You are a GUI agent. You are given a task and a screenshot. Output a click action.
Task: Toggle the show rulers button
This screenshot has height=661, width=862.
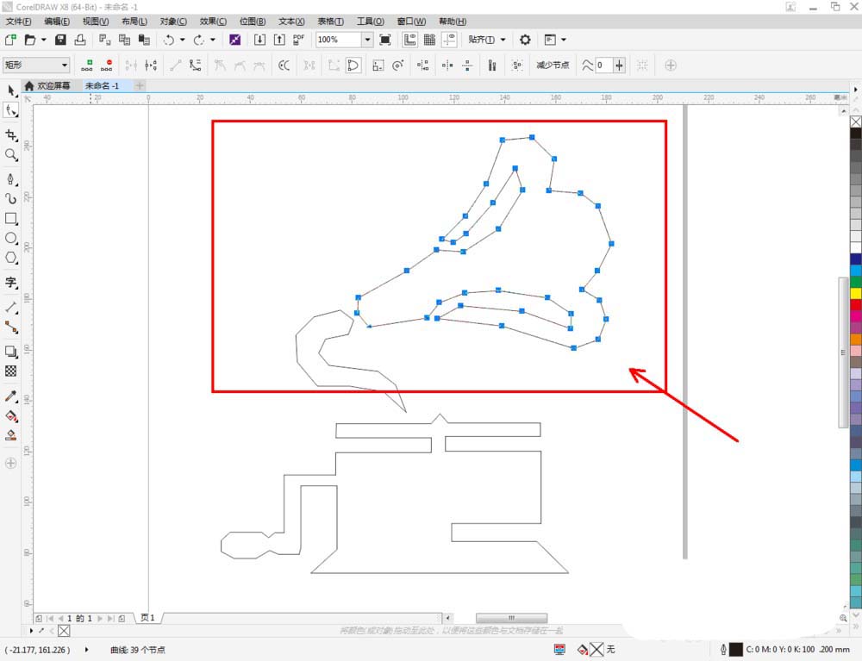tap(409, 40)
